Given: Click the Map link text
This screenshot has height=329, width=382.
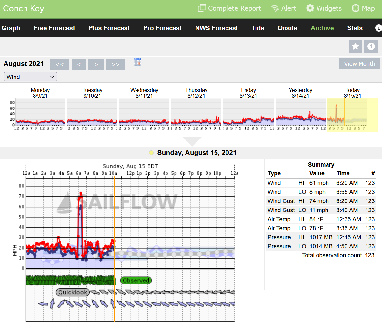Looking at the screenshot, I should (x=368, y=8).
